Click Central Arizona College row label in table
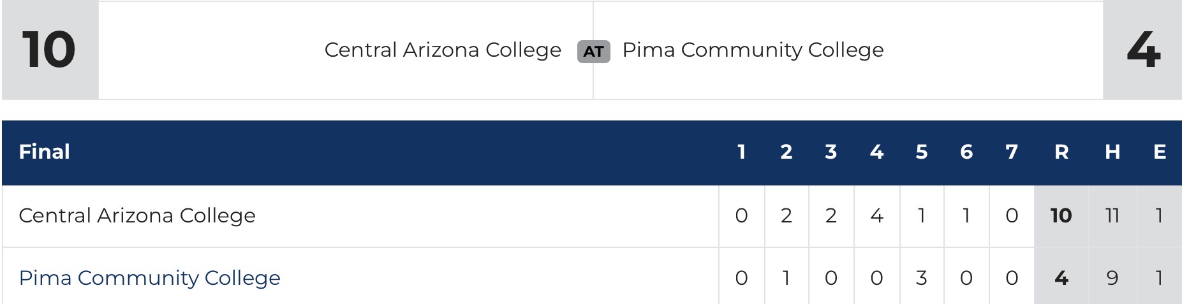The width and height of the screenshot is (1182, 304). coord(137,215)
